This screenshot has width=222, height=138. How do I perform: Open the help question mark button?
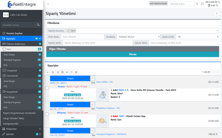tap(216, 14)
